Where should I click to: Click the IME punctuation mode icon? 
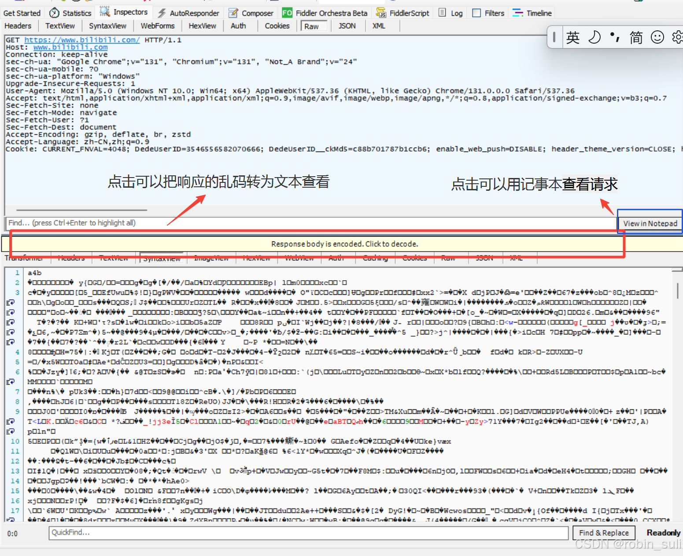point(615,37)
